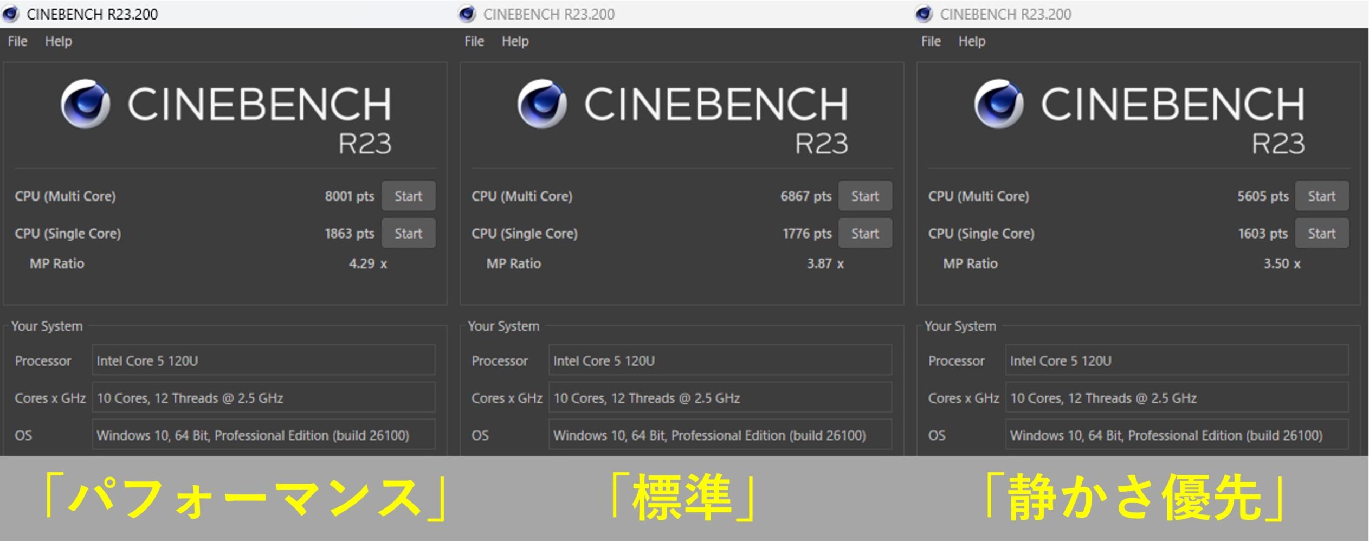1369x541 pixels.
Task: Click the R23 logo text in the 6867 pts window
Action: 822,144
